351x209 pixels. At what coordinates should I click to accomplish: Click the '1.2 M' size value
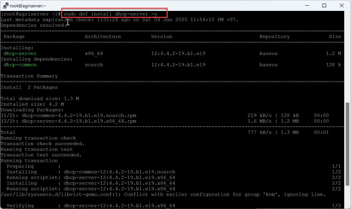333,53
